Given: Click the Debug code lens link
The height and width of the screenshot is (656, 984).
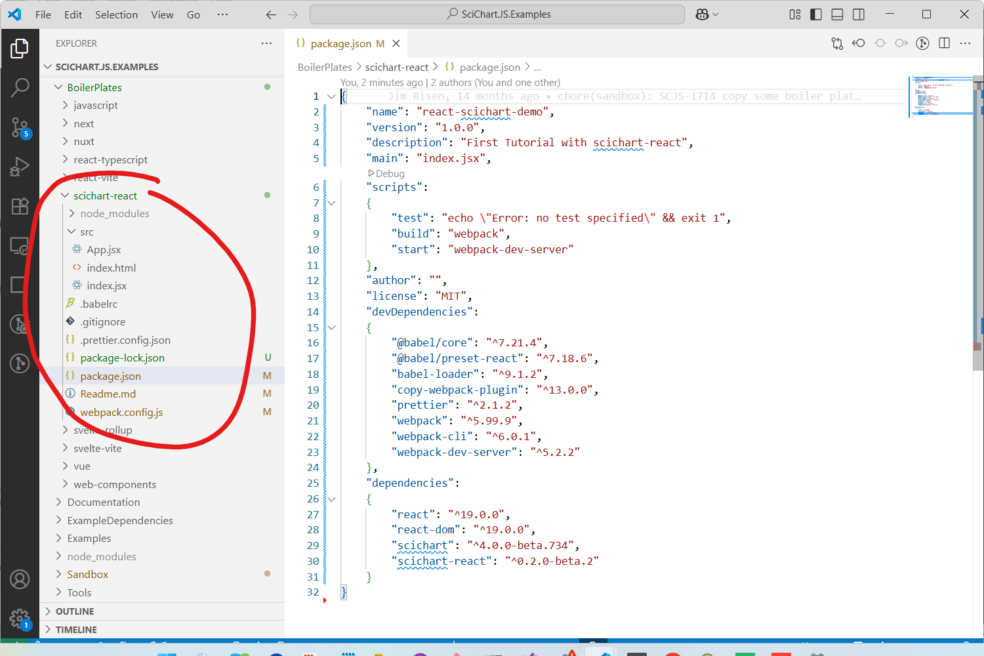Looking at the screenshot, I should 390,174.
